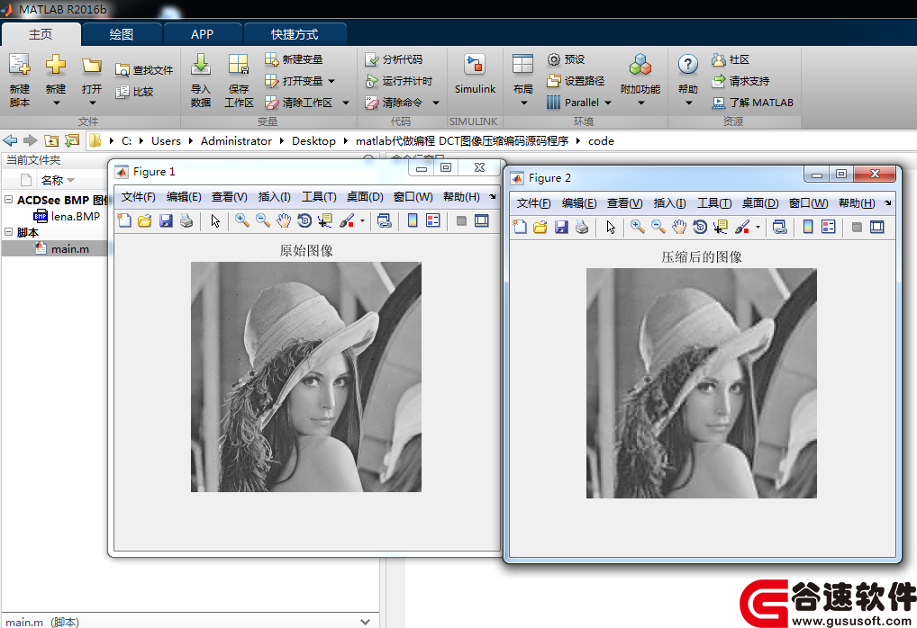
Task: Click New Figure icon in Figure 2
Action: (x=520, y=227)
